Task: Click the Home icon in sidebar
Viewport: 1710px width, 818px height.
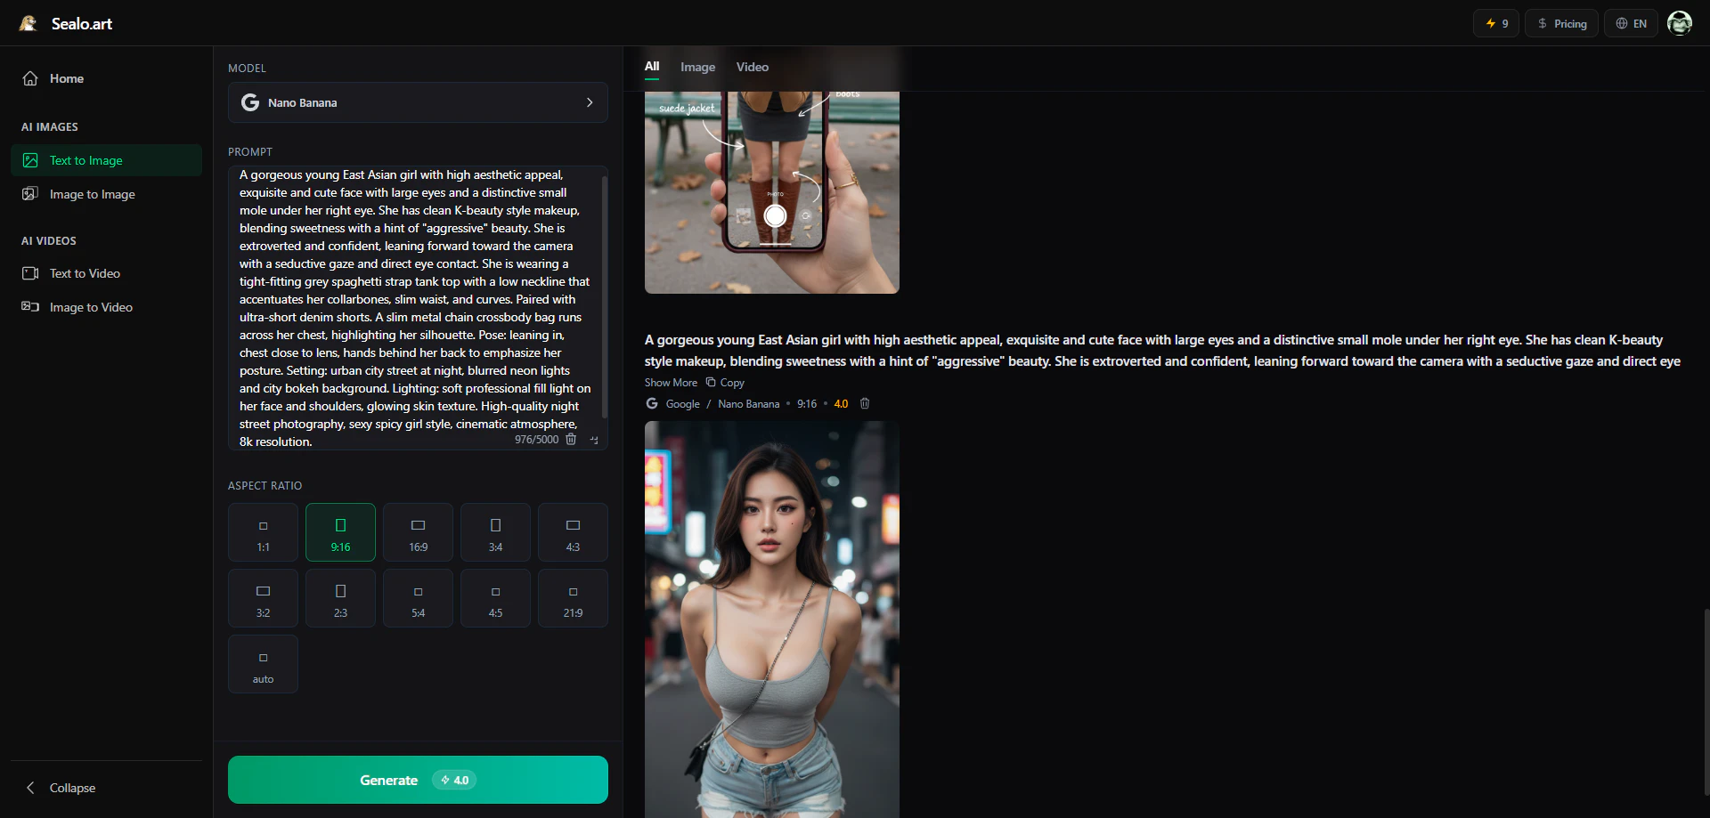Action: [x=30, y=78]
